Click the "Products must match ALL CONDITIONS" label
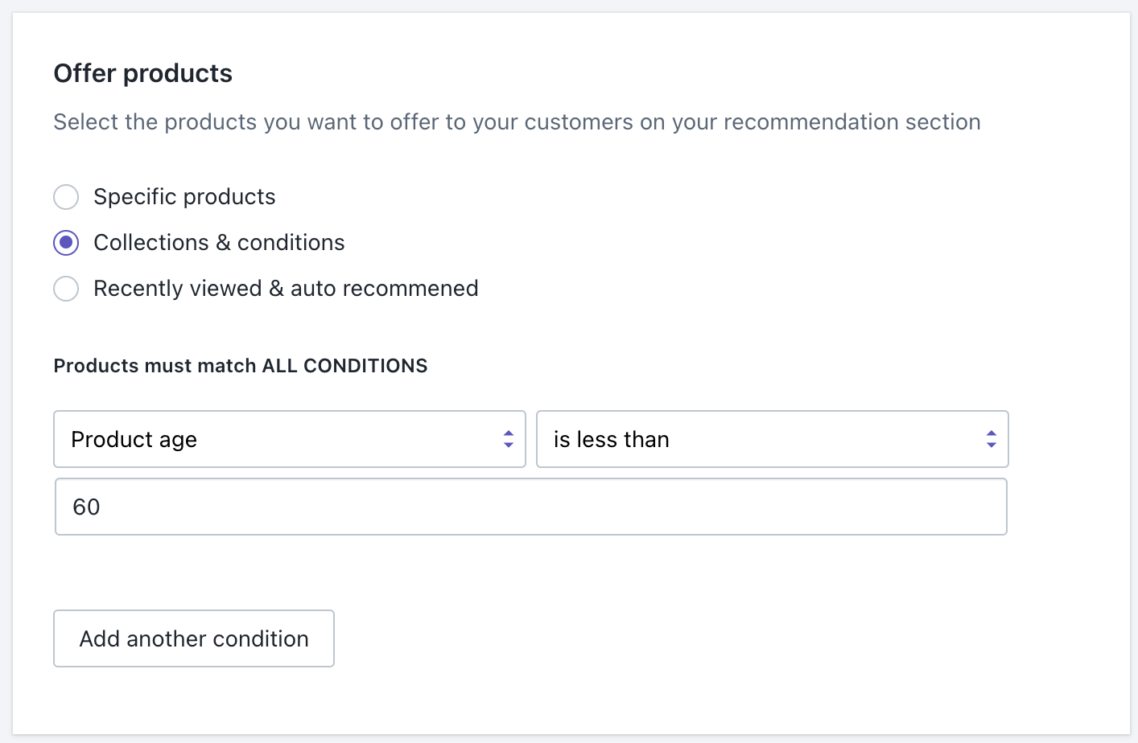Screen dimensions: 1138x743 (x=241, y=366)
